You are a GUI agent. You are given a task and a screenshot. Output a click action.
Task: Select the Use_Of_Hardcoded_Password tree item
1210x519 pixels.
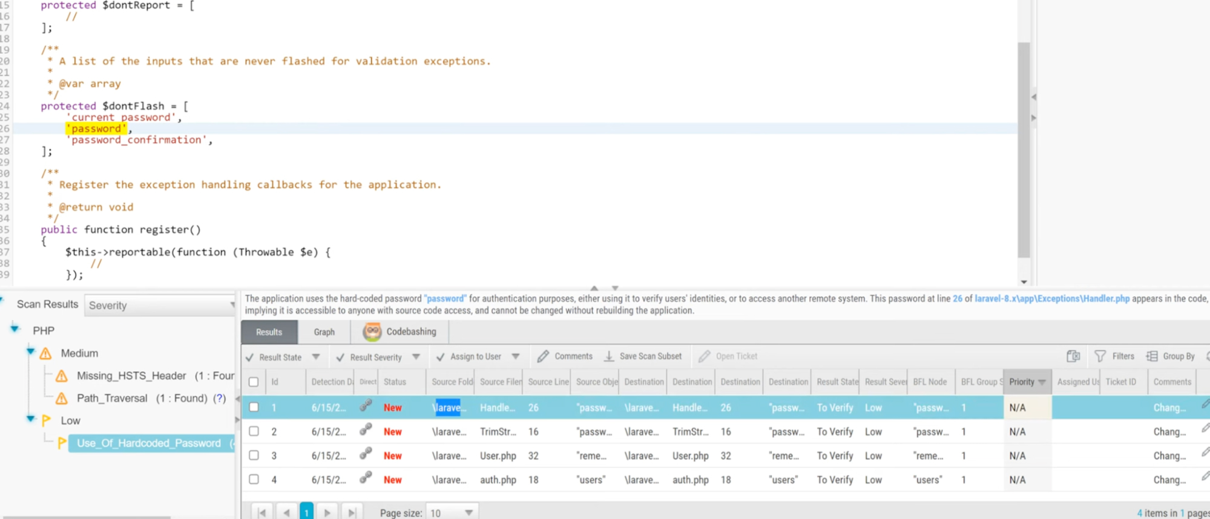pos(152,443)
